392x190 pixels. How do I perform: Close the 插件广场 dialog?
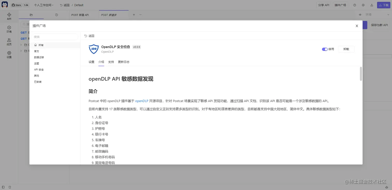357,26
